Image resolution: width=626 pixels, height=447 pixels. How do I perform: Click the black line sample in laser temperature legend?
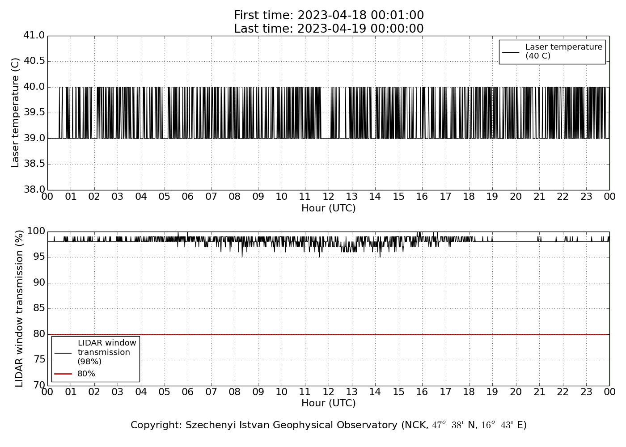[x=511, y=52]
